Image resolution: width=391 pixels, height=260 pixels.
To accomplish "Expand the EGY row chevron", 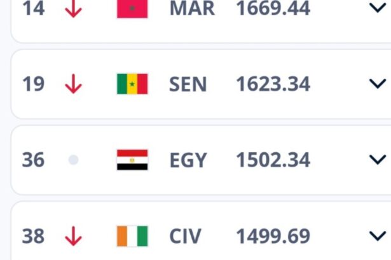I will click(x=377, y=160).
